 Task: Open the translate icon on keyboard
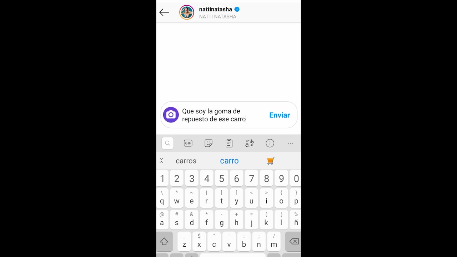249,143
